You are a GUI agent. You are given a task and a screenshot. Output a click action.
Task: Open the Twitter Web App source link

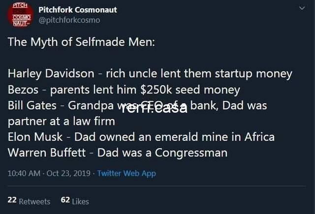point(126,173)
